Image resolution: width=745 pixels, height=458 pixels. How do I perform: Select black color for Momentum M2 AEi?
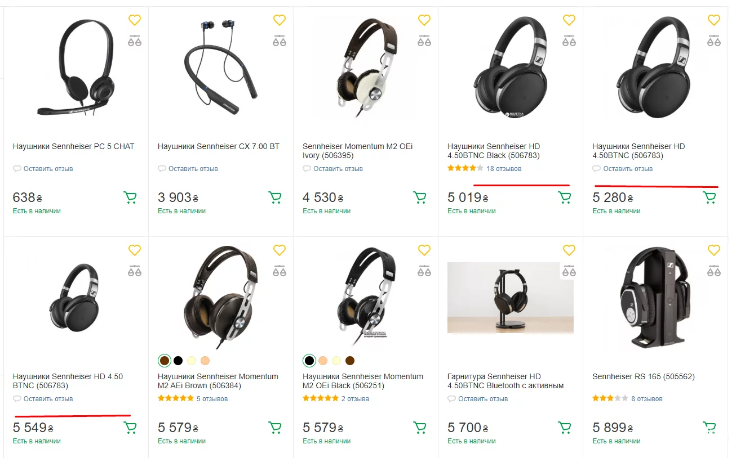178,361
